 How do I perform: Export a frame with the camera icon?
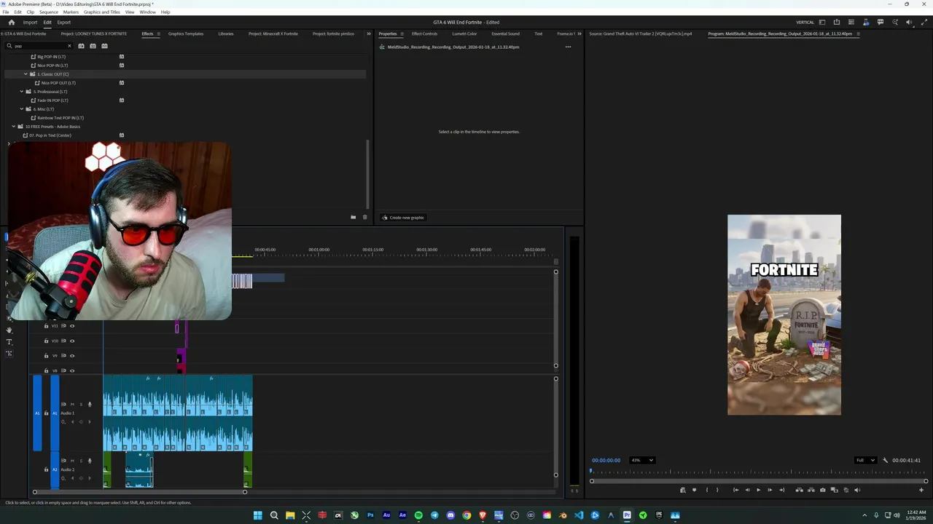pyautogui.click(x=823, y=490)
